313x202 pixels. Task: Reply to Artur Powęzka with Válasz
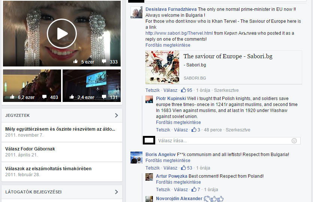tap(181, 190)
